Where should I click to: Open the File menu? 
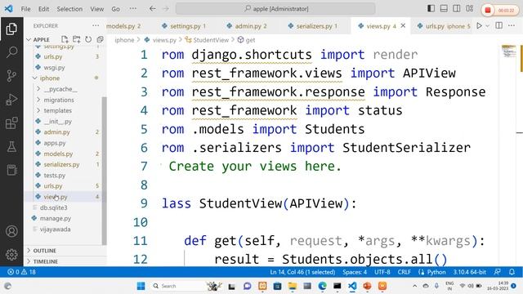coord(25,9)
